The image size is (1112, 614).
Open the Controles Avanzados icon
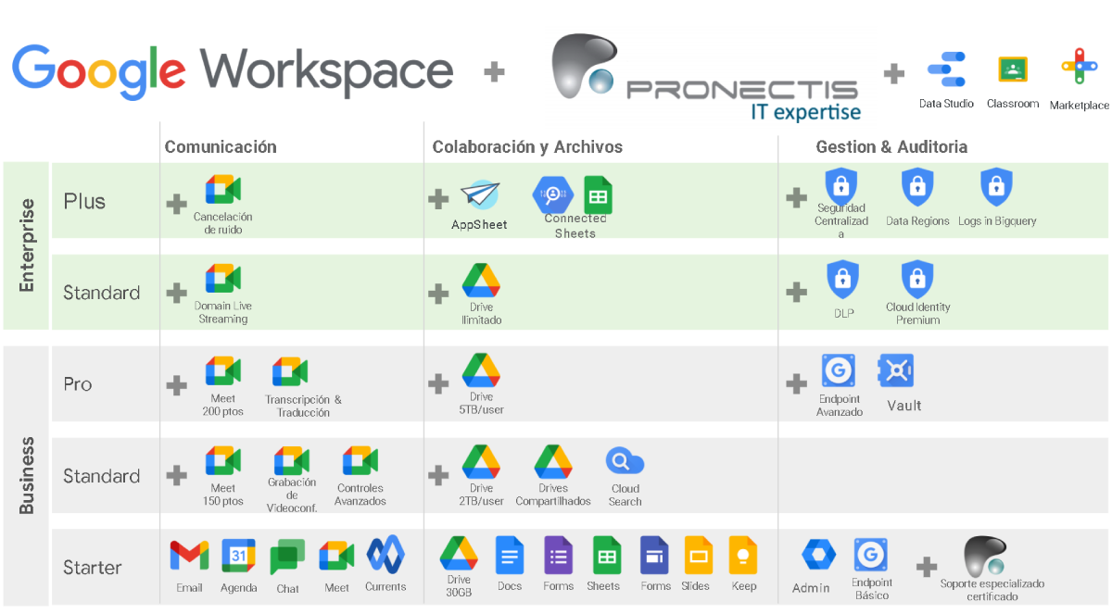click(360, 461)
